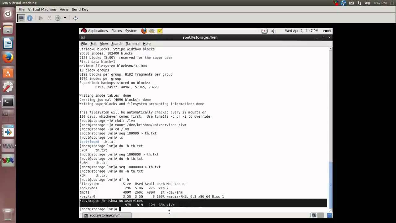This screenshot has width=396, height=223.
Task: Click the '/dev/vda1' filesystem row
Action: click(124, 188)
